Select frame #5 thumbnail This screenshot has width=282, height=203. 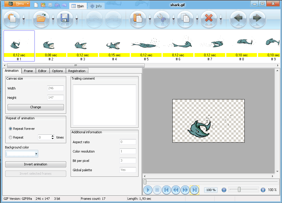(x=146, y=46)
